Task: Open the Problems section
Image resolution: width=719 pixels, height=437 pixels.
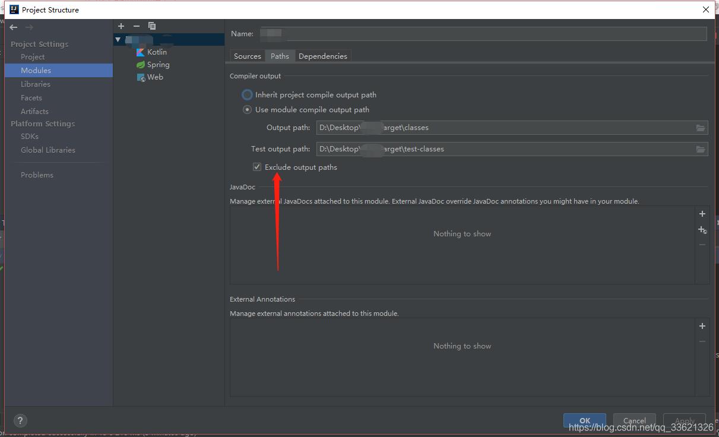Action: click(x=37, y=175)
